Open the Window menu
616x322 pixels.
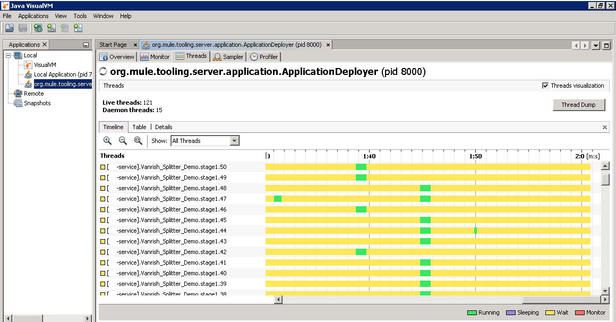click(x=104, y=16)
